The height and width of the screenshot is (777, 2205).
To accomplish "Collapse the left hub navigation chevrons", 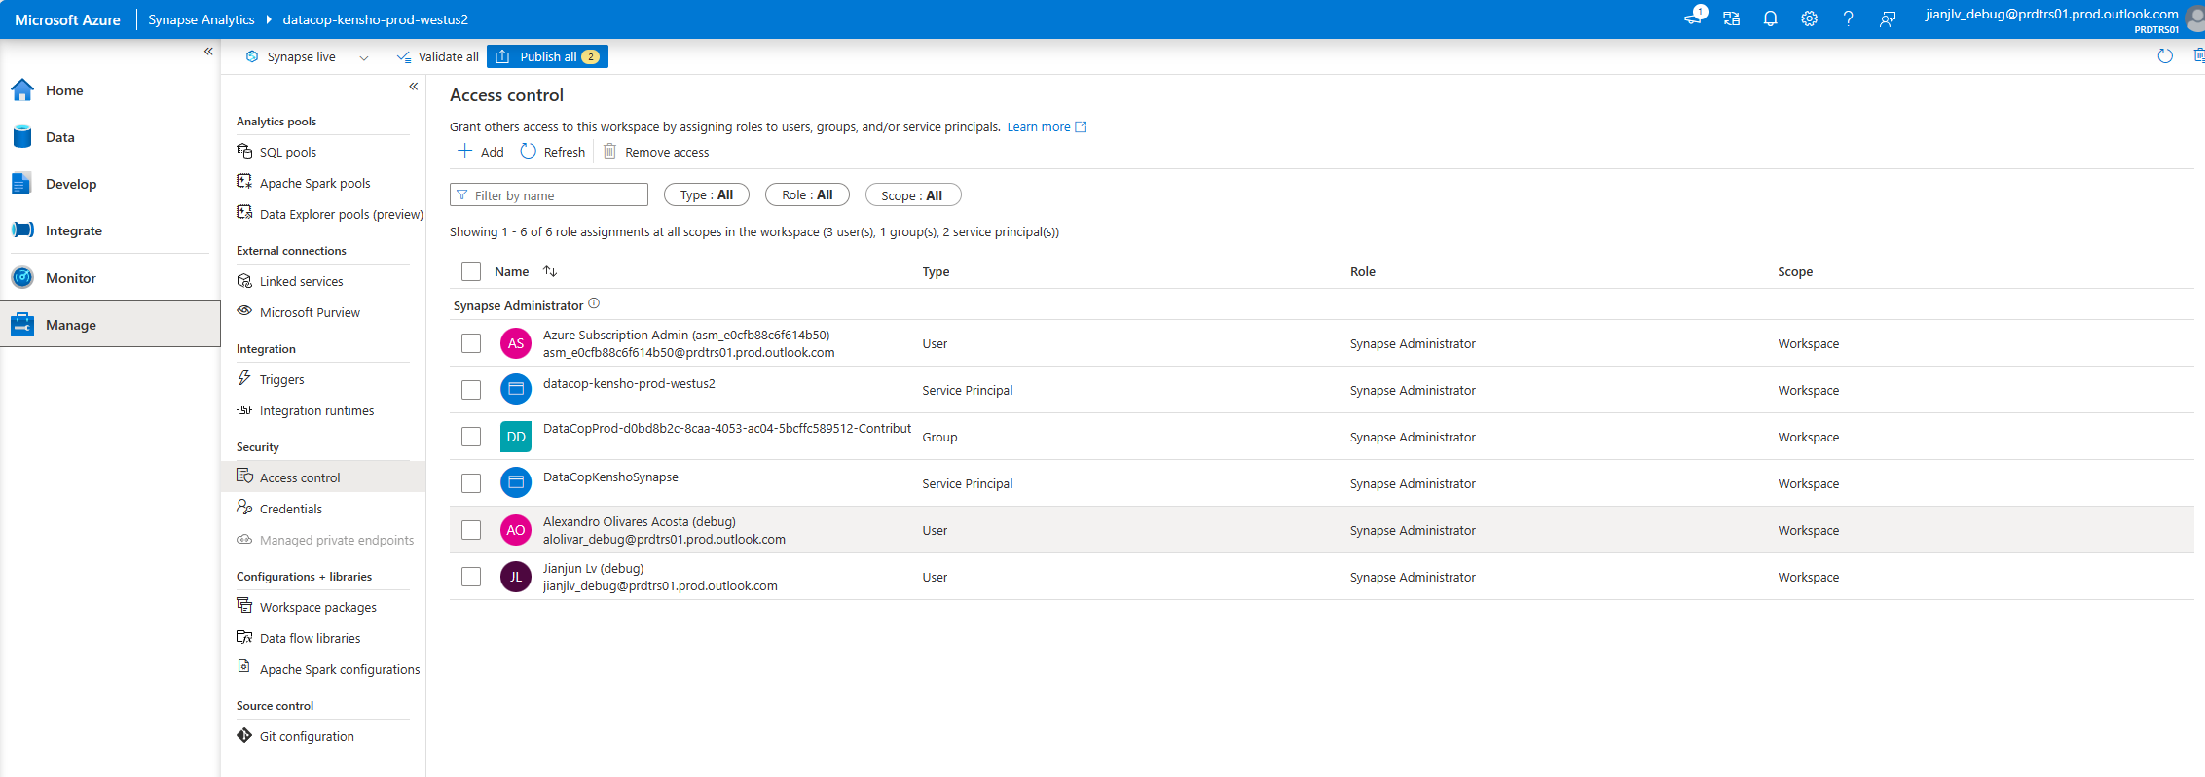I will [208, 51].
